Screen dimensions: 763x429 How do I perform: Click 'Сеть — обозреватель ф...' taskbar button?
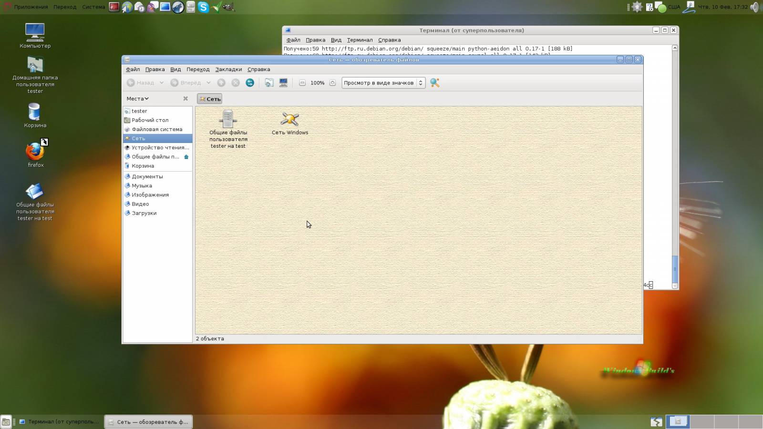click(x=148, y=422)
